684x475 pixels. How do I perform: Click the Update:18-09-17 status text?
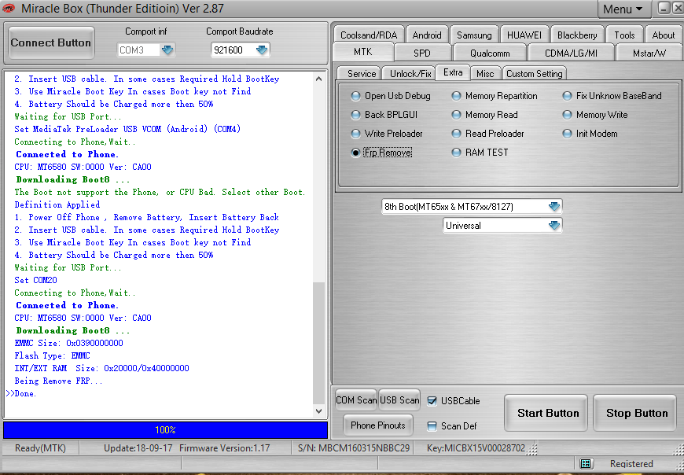[x=138, y=448]
